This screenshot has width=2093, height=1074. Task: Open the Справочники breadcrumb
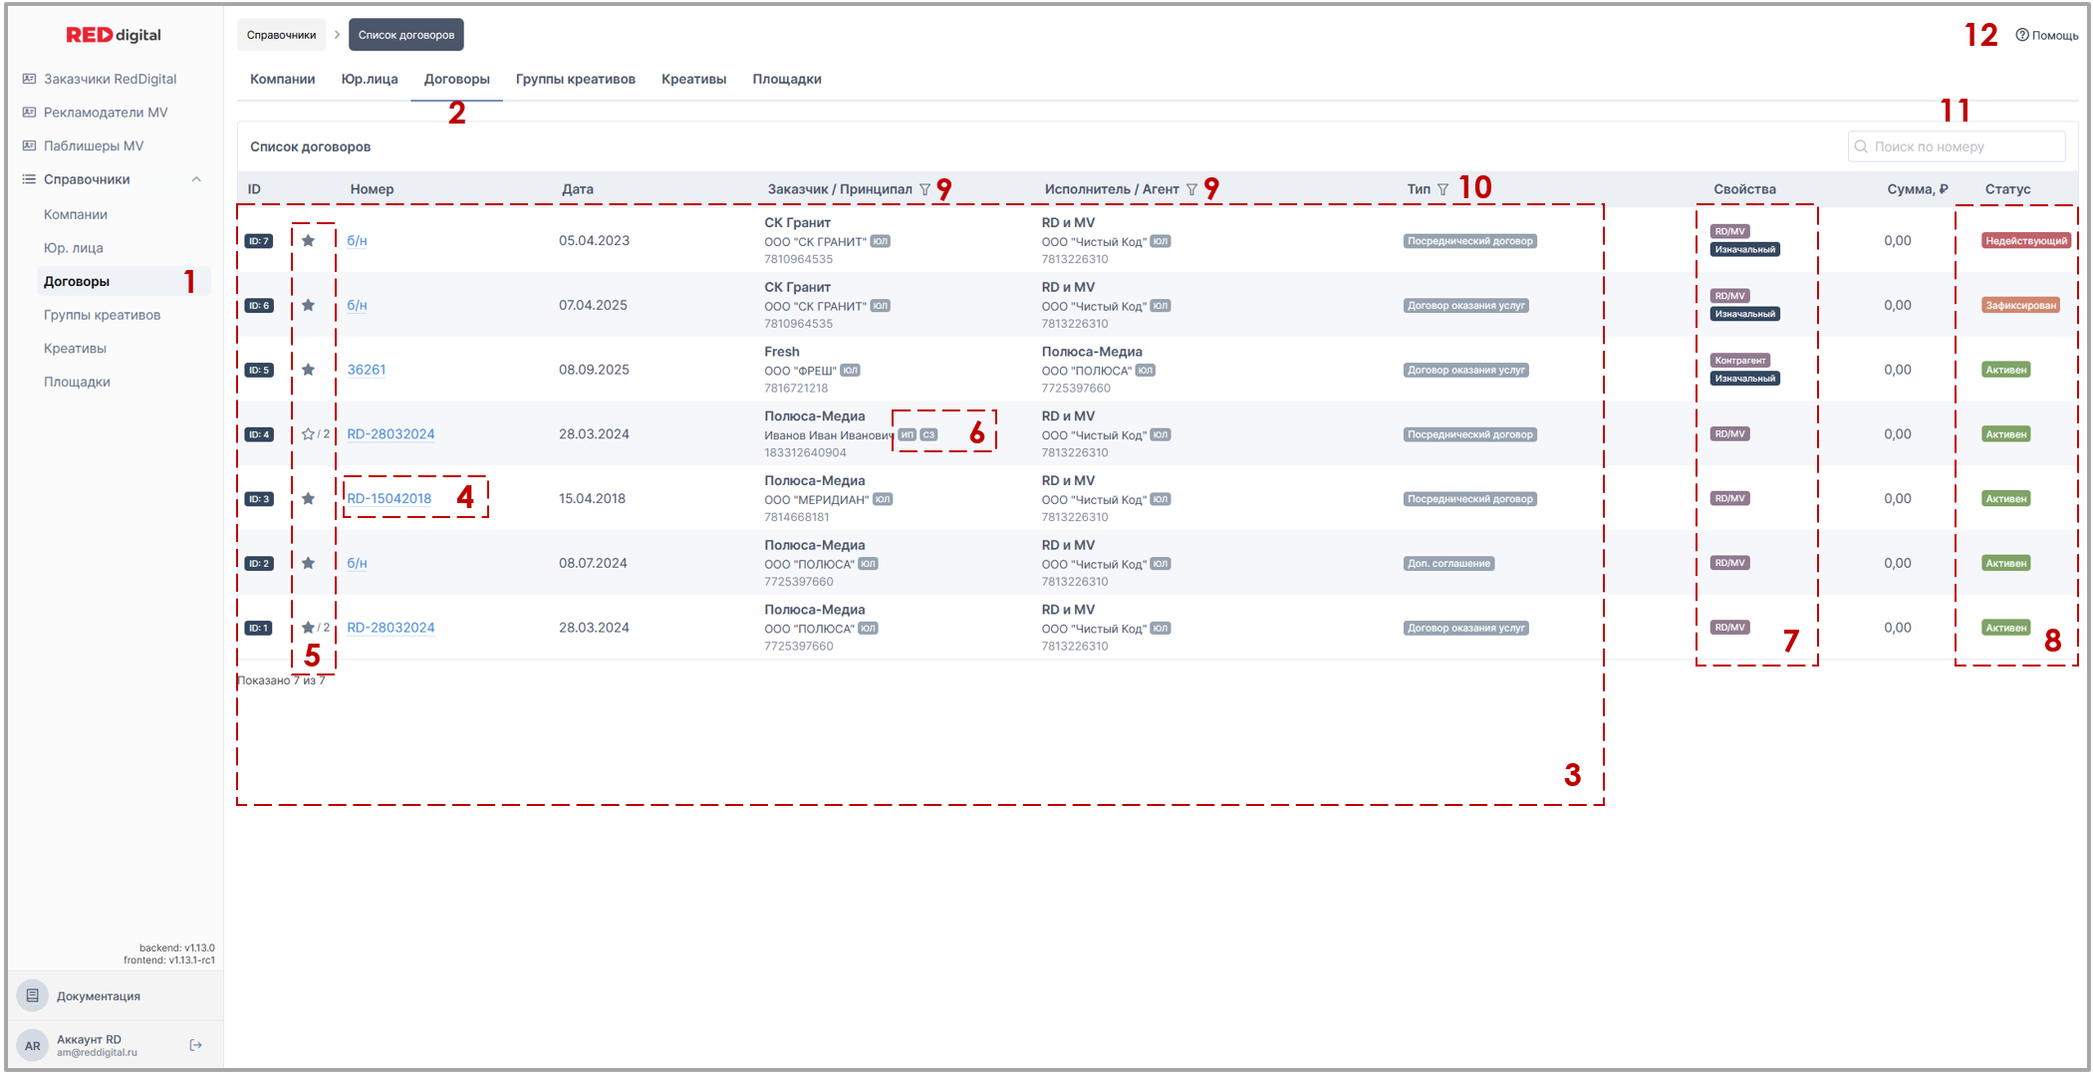tap(281, 35)
